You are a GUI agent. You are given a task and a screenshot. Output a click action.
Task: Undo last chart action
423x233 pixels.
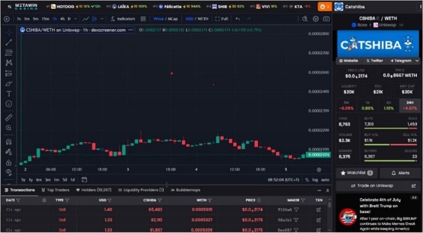(x=237, y=19)
